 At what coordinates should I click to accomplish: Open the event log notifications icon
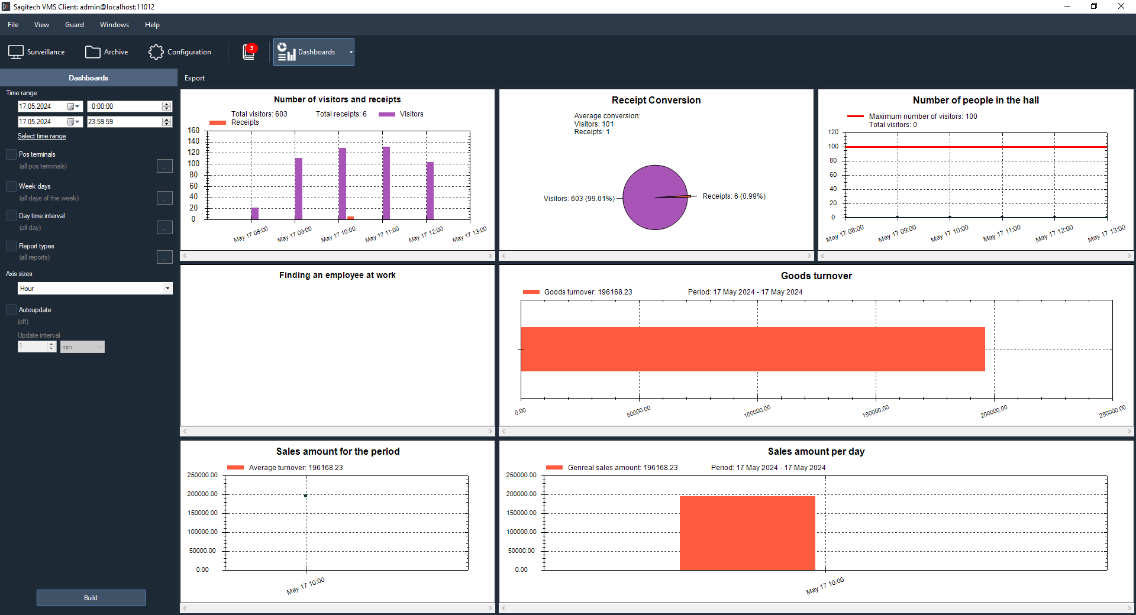[x=249, y=52]
